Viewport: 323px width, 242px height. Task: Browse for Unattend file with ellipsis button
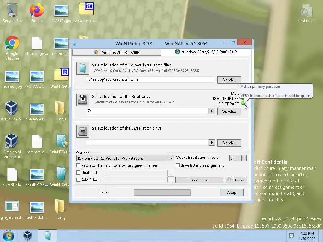[171, 174]
